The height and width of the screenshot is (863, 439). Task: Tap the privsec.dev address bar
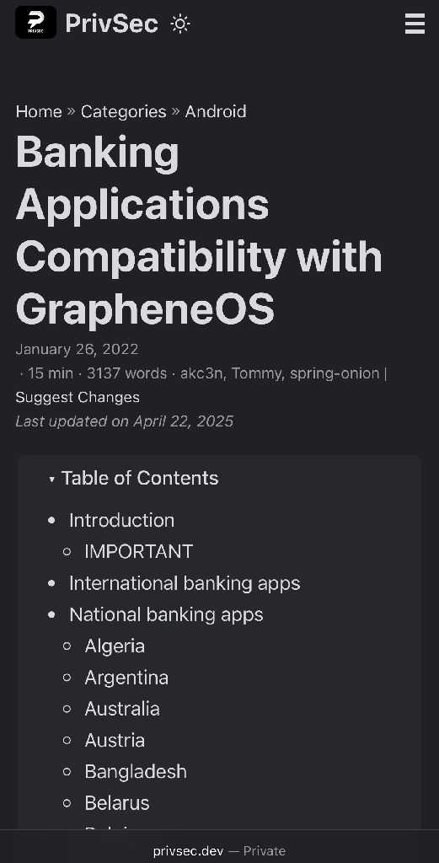219,851
